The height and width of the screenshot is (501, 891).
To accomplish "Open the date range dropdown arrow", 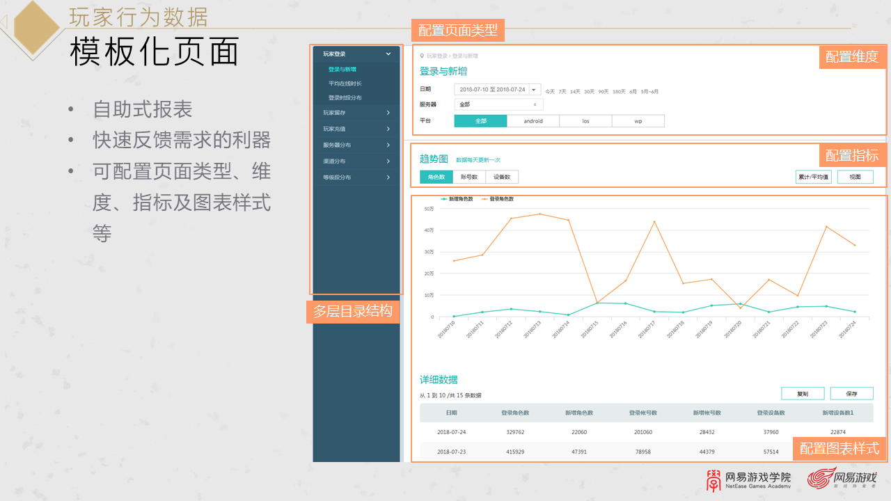I will (x=534, y=90).
